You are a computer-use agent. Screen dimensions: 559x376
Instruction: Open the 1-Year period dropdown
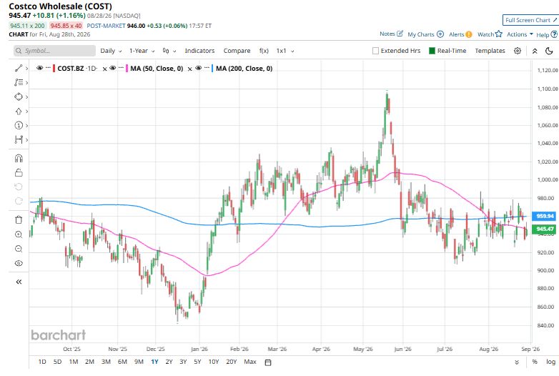[x=142, y=51]
